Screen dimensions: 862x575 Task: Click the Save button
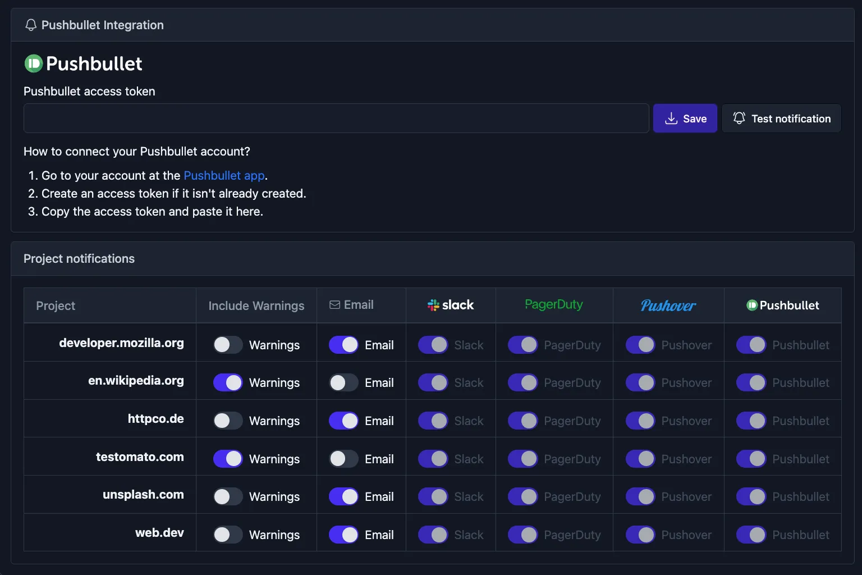pos(685,118)
